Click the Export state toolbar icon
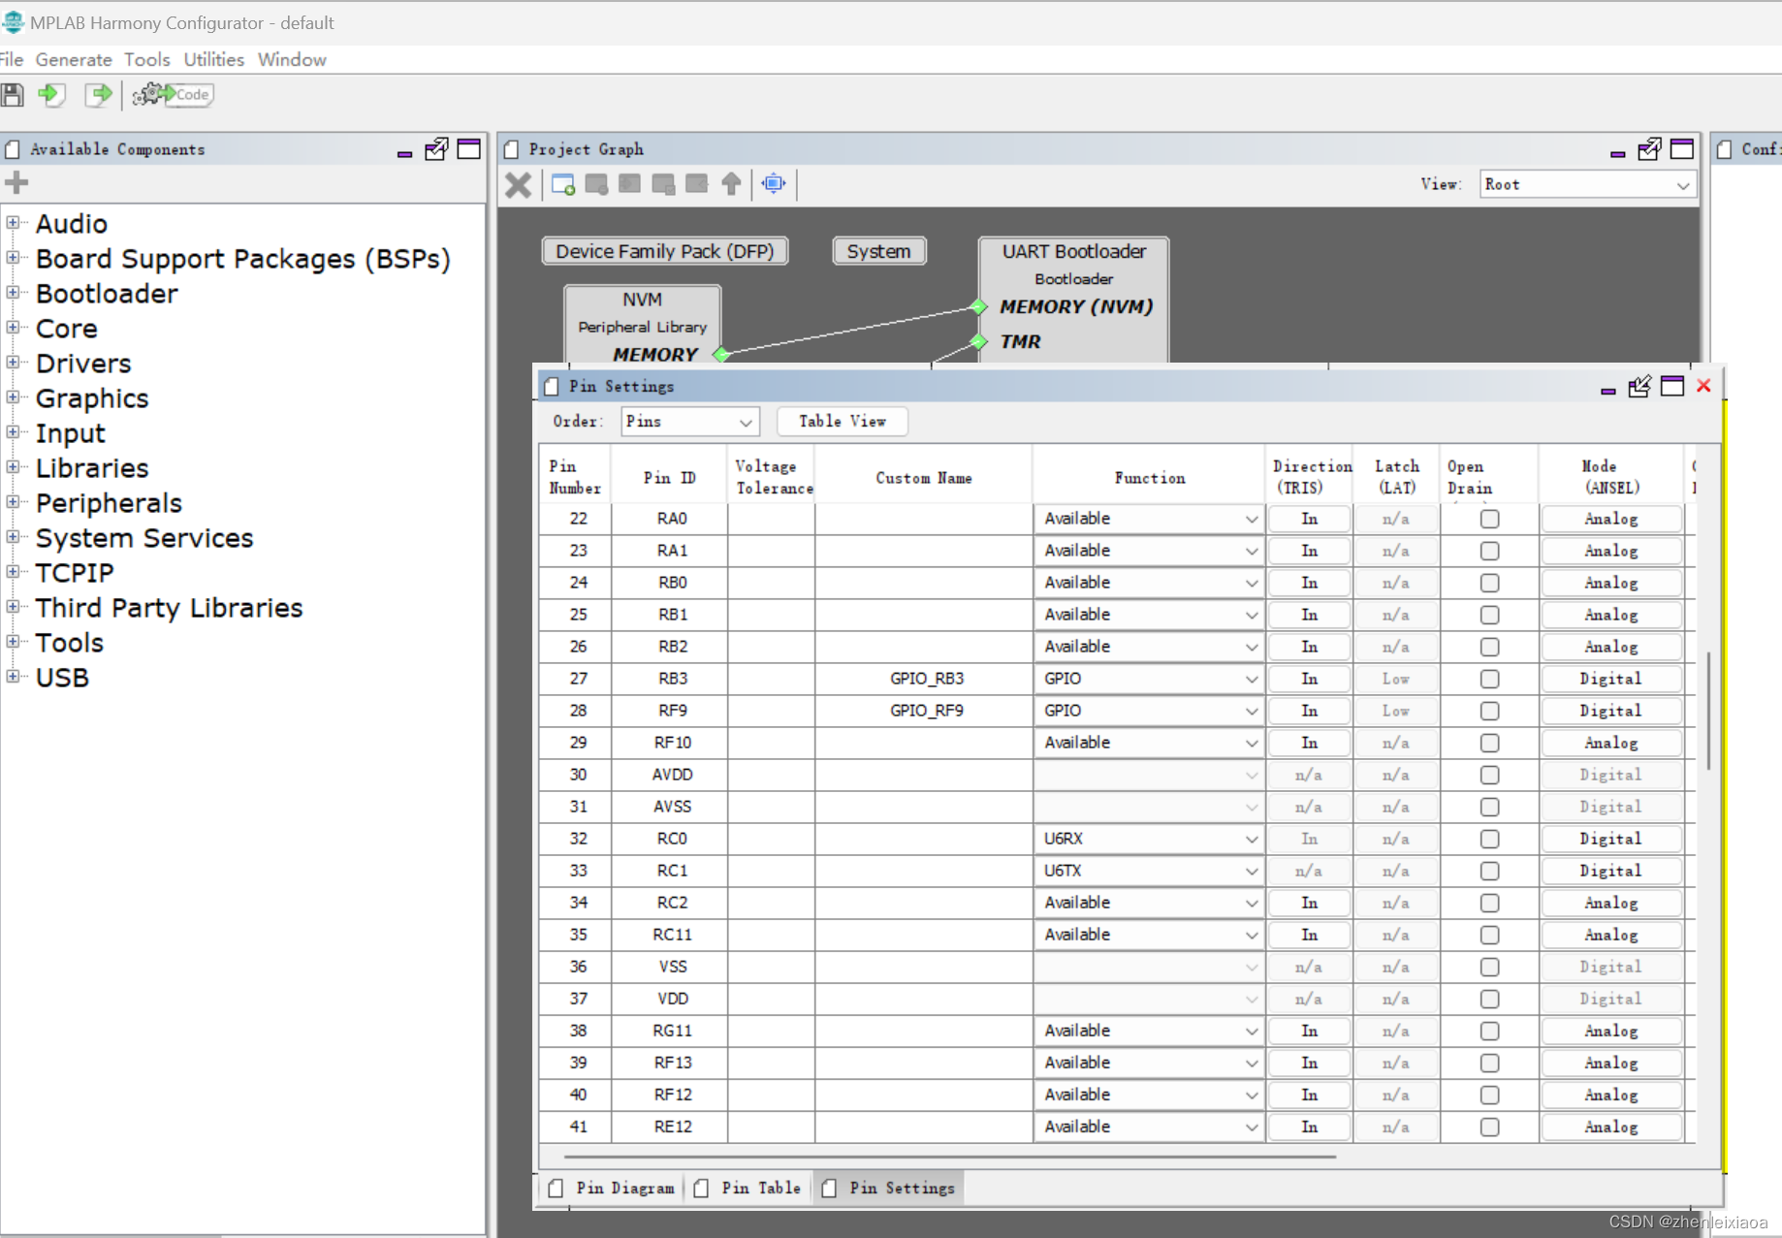1782x1238 pixels. coord(99,95)
